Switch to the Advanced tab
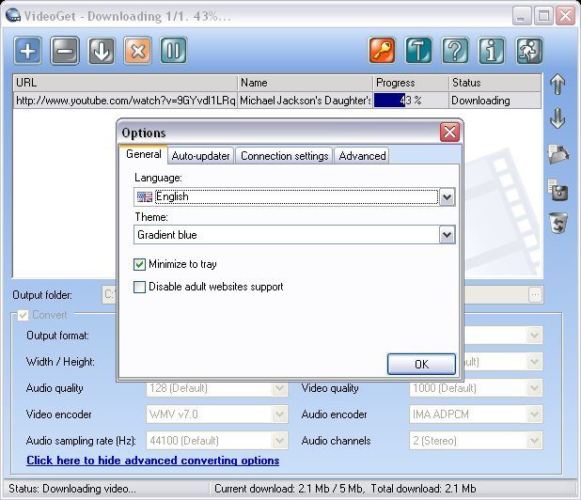The height and width of the screenshot is (500, 581). point(362,156)
